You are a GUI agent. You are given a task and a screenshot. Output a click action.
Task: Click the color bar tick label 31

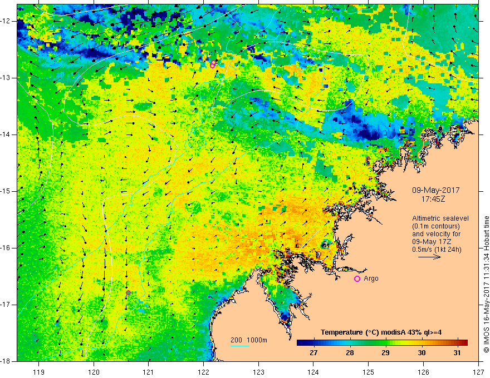pyautogui.click(x=457, y=353)
